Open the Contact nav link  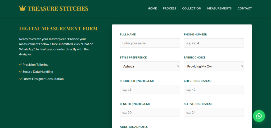click(245, 8)
